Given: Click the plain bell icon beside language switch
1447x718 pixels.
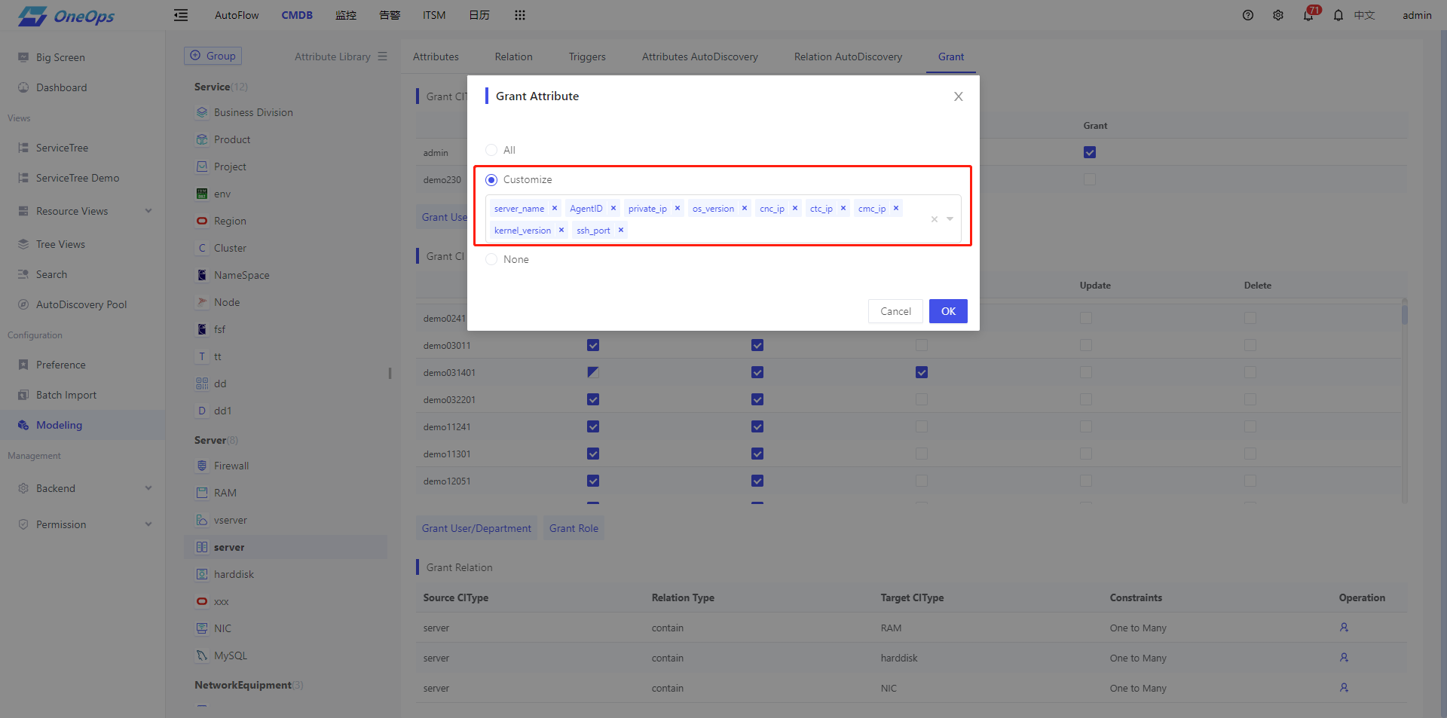Looking at the screenshot, I should (x=1338, y=15).
